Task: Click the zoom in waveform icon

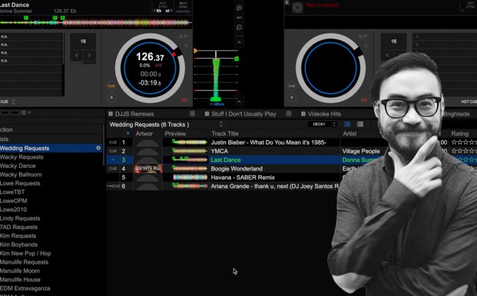Action: (x=239, y=8)
